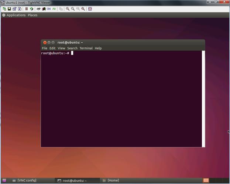This screenshot has width=230, height=184.
Task: Zoom in the remote view
Action: coord(68,9)
